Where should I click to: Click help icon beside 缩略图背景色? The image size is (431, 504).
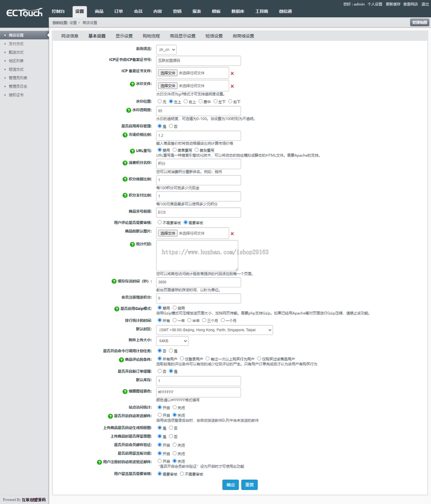(x=125, y=391)
